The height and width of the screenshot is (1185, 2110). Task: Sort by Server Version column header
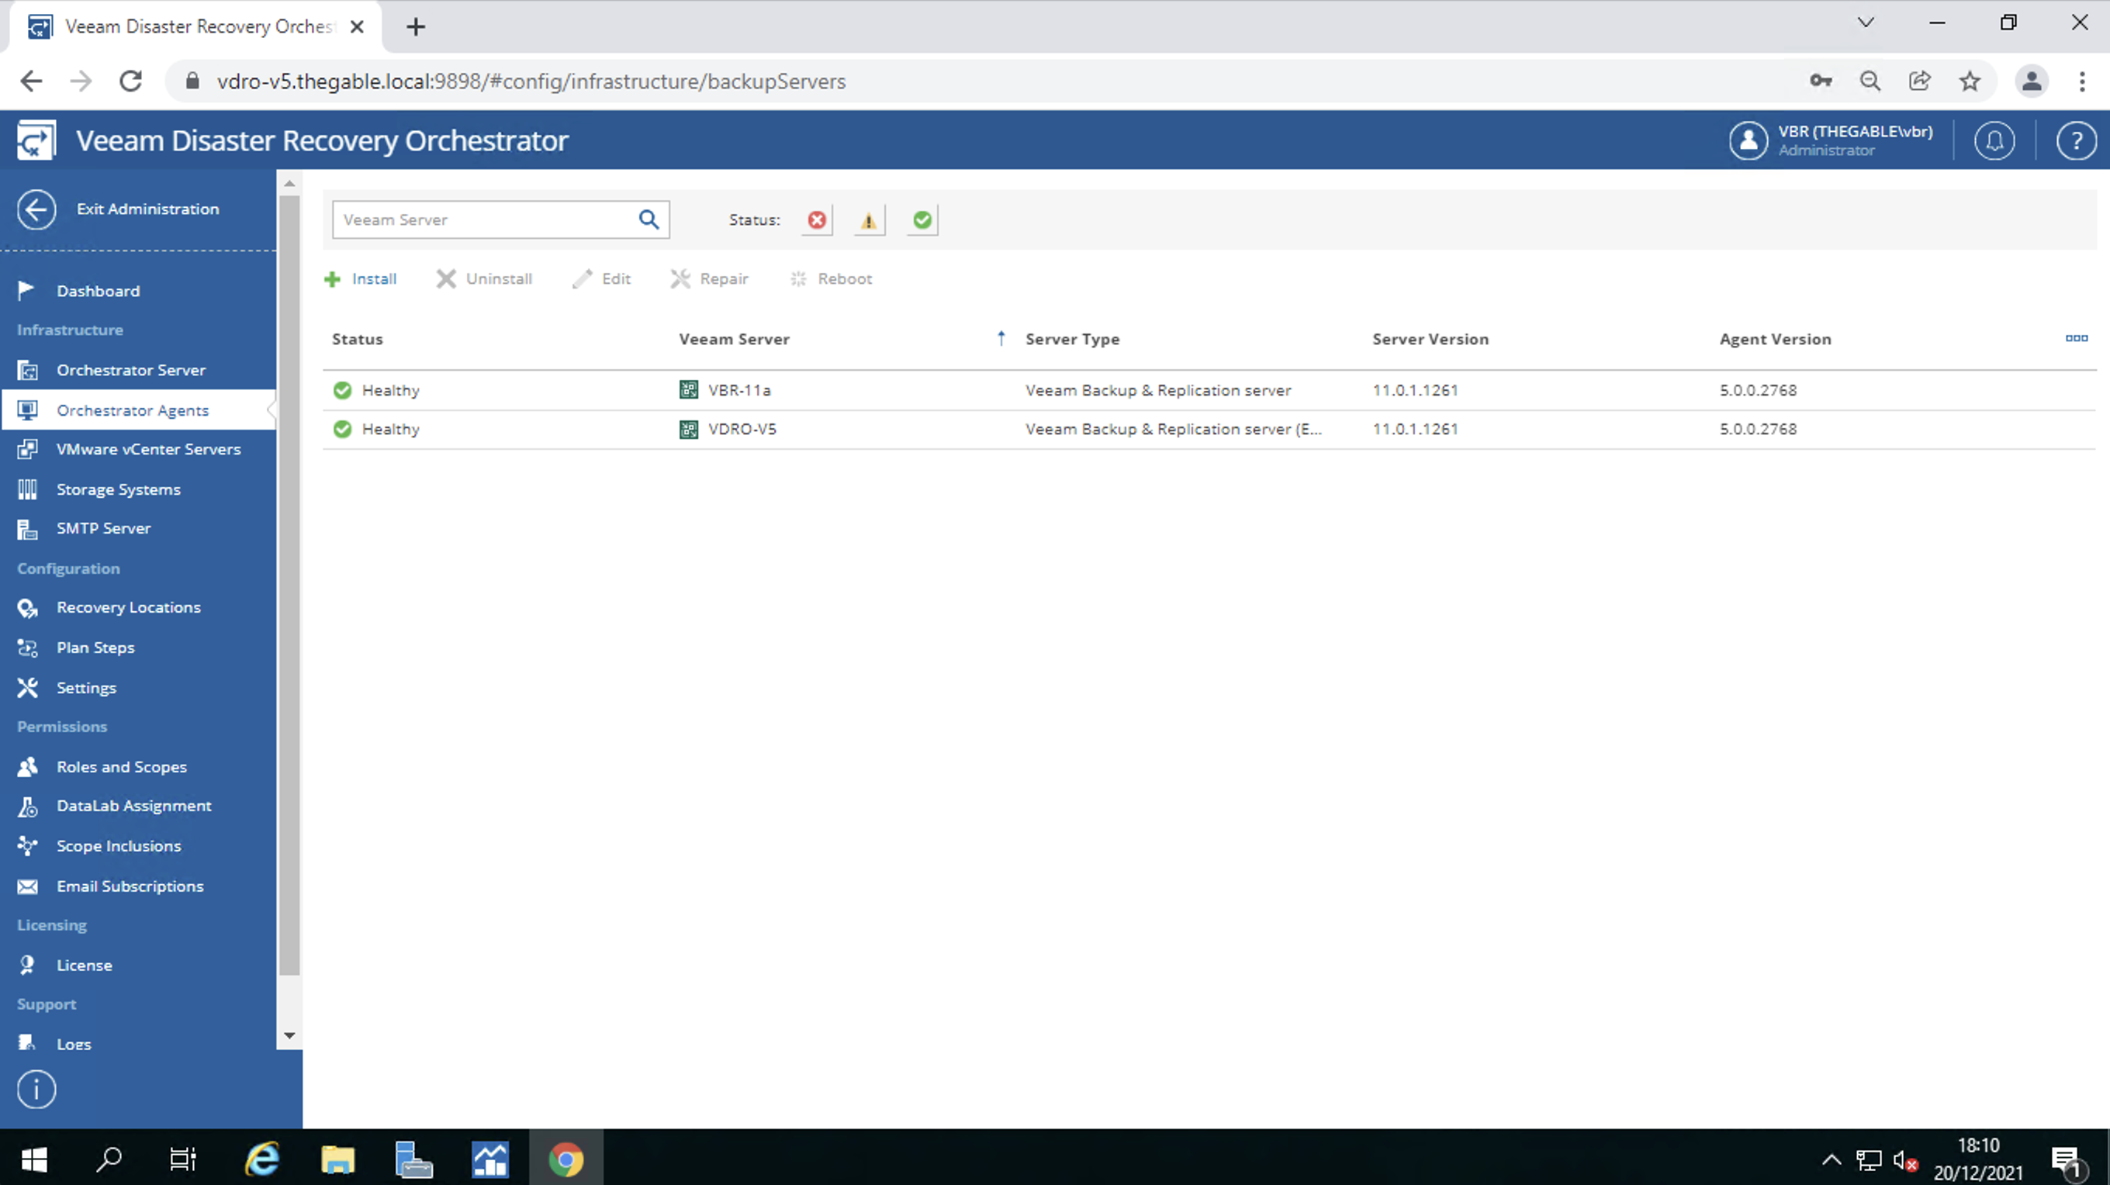coord(1430,339)
